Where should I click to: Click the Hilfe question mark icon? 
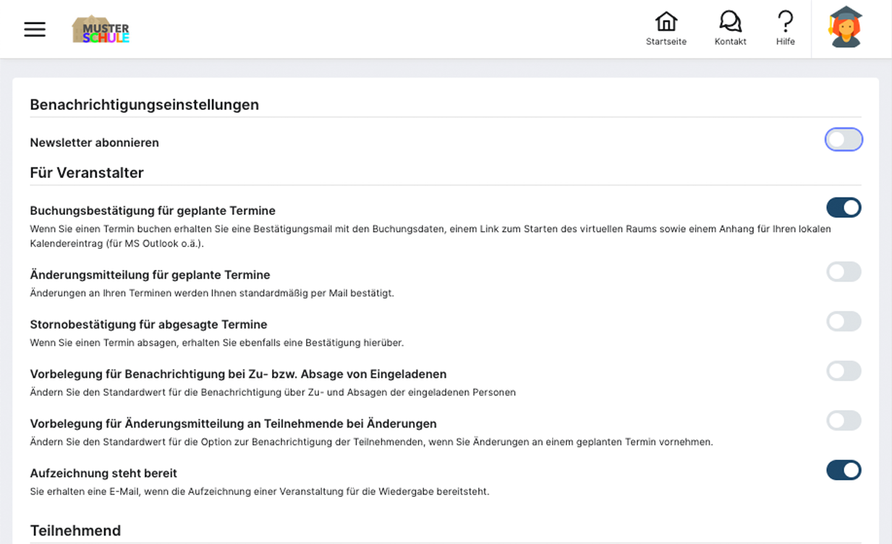(x=785, y=22)
